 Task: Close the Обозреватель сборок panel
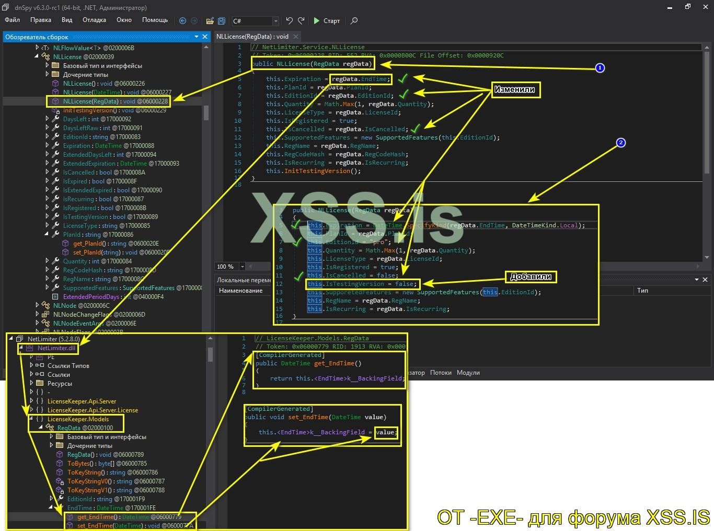pyautogui.click(x=205, y=37)
